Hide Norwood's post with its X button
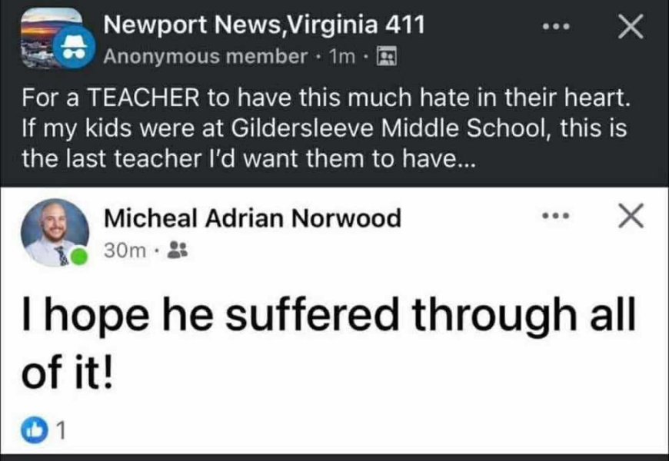 631,216
